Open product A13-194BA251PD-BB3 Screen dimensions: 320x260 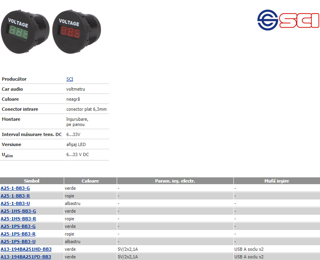pyautogui.click(x=26, y=257)
